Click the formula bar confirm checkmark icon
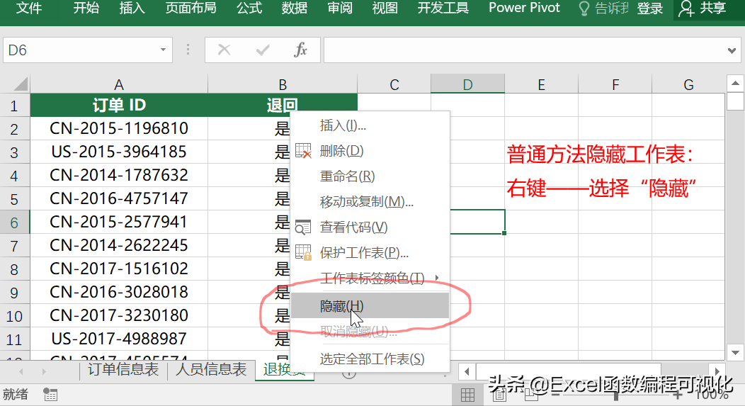The height and width of the screenshot is (406, 745). click(x=262, y=50)
